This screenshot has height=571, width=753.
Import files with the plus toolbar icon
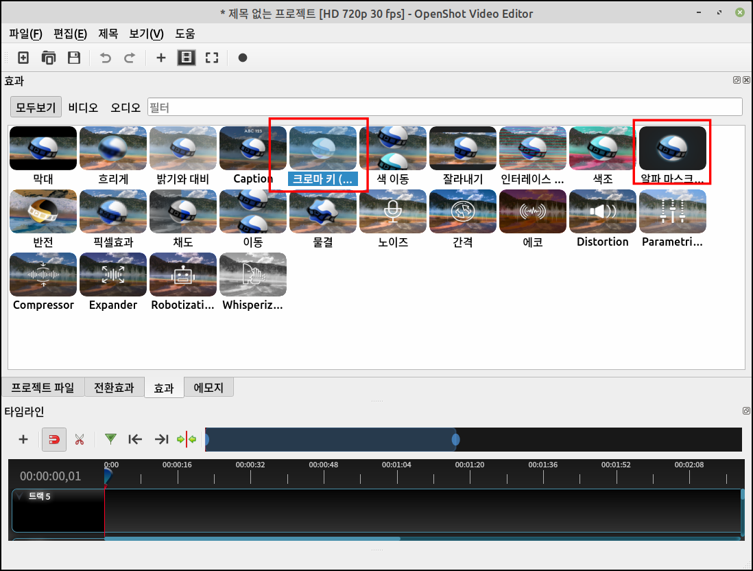point(161,58)
